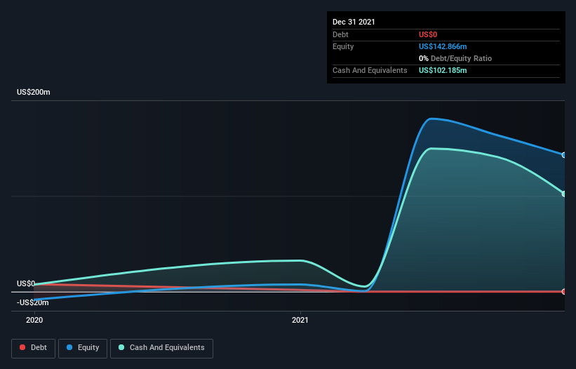Click the US$102.185m cash value
576x369 pixels.
(x=443, y=70)
